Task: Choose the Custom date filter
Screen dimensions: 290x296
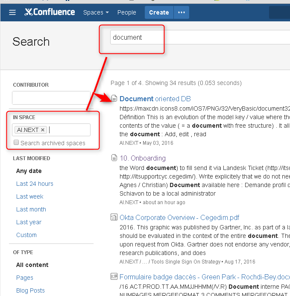Action: tap(26, 235)
